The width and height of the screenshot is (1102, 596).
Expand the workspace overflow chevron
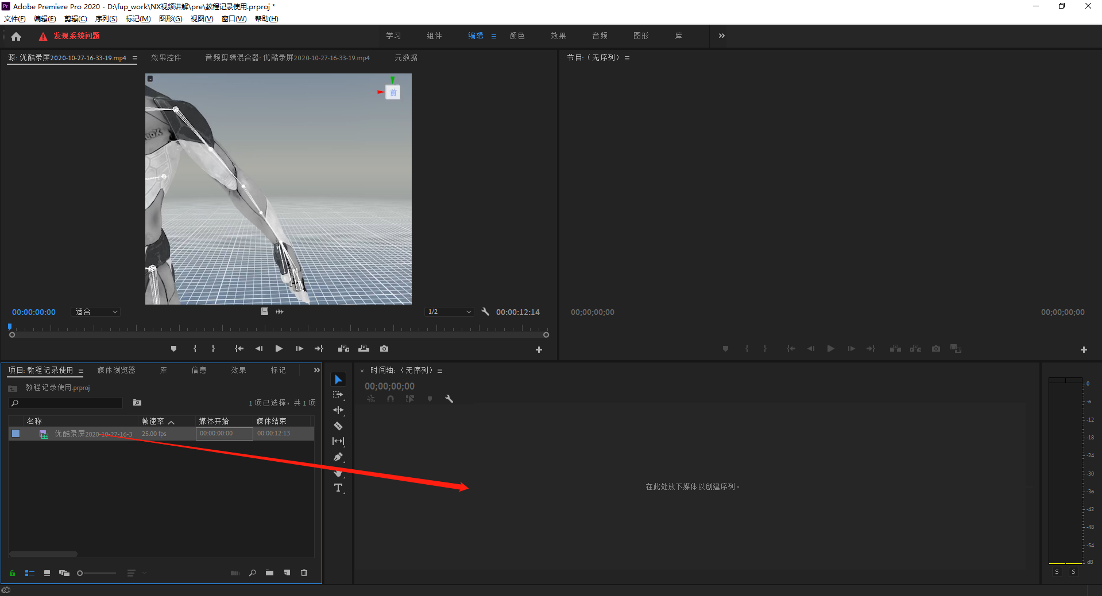point(721,36)
